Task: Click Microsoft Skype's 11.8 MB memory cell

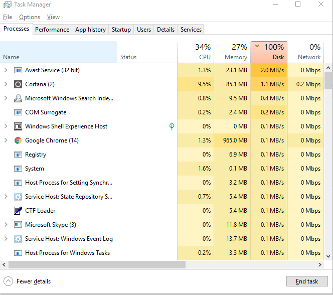Action: (232, 225)
